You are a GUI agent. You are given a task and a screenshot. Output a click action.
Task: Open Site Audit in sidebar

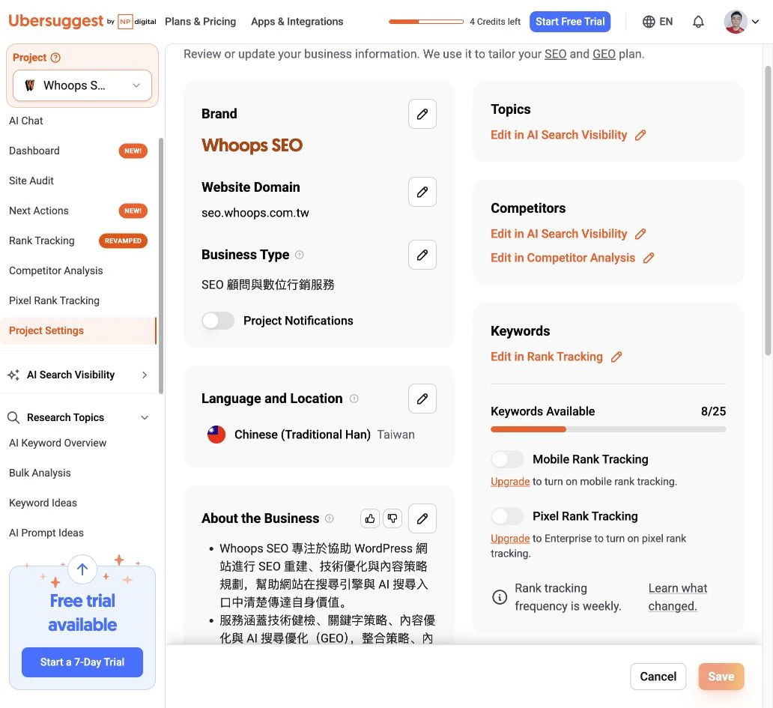tap(31, 181)
